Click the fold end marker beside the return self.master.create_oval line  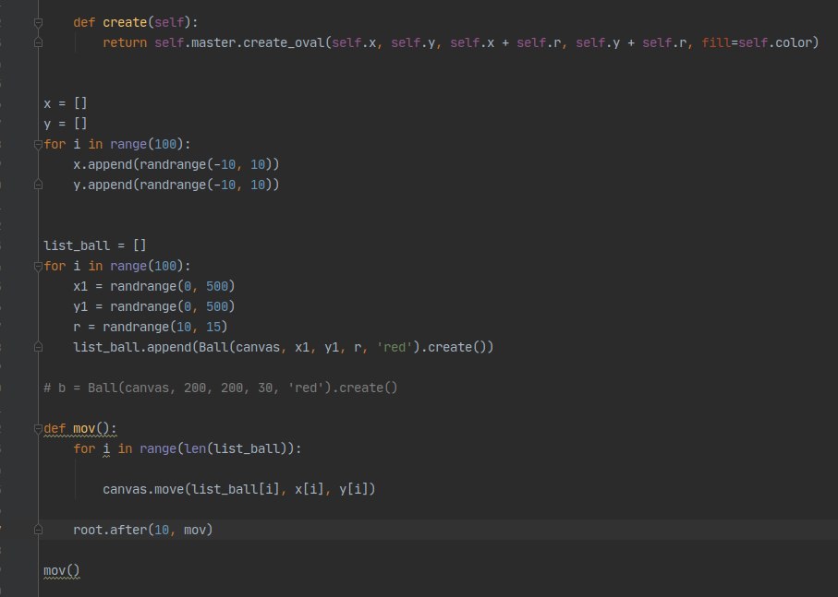(38, 42)
